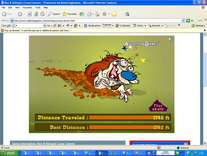Close the pop-up blocked information bar
207x156 pixels.
click(x=205, y=30)
